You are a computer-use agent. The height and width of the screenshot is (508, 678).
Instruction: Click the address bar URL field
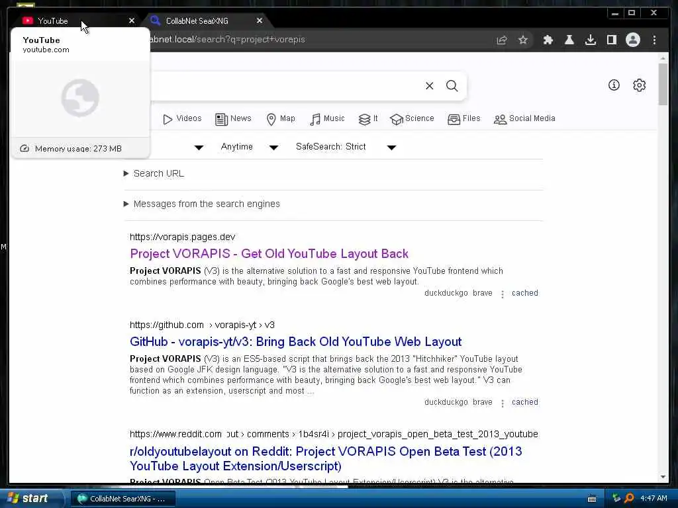(x=320, y=39)
